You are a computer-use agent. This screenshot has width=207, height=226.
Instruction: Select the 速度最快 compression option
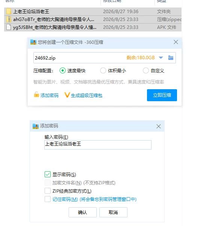pyautogui.click(x=72, y=70)
